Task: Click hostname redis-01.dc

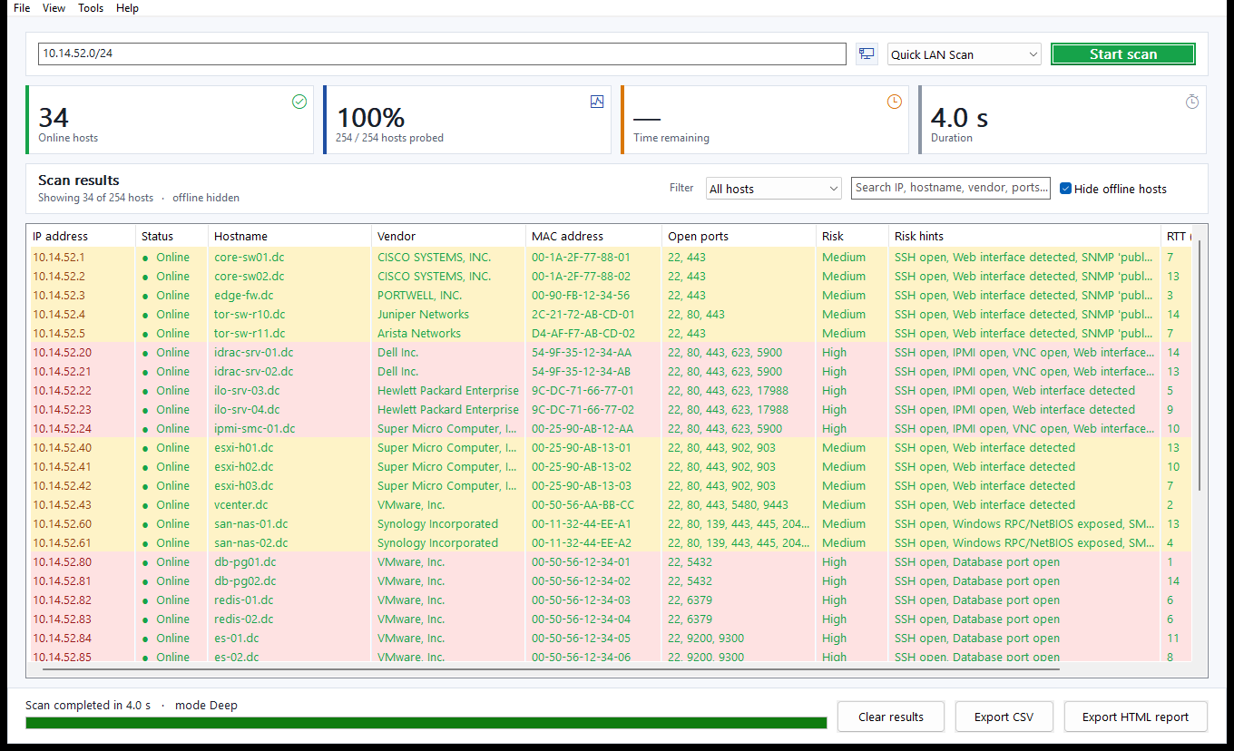Action: coord(244,600)
